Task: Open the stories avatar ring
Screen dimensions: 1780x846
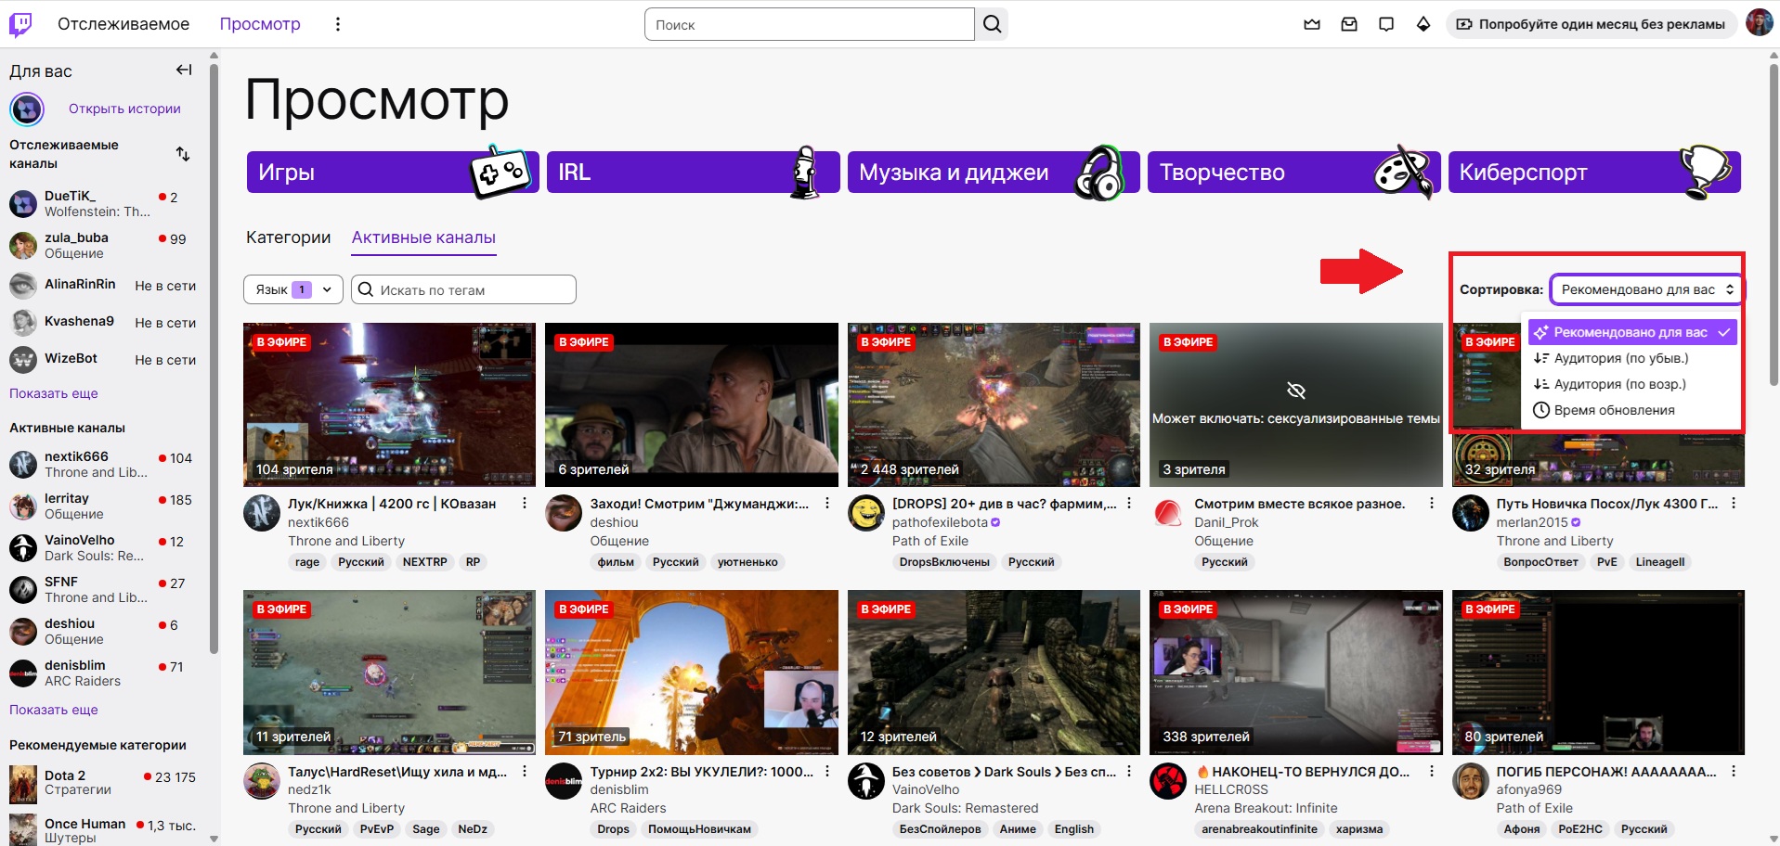Action: tap(27, 109)
